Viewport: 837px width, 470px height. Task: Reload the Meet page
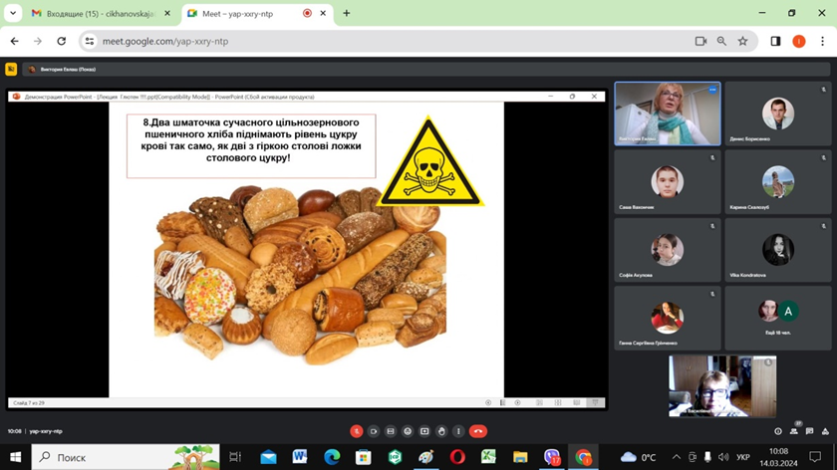coord(62,41)
